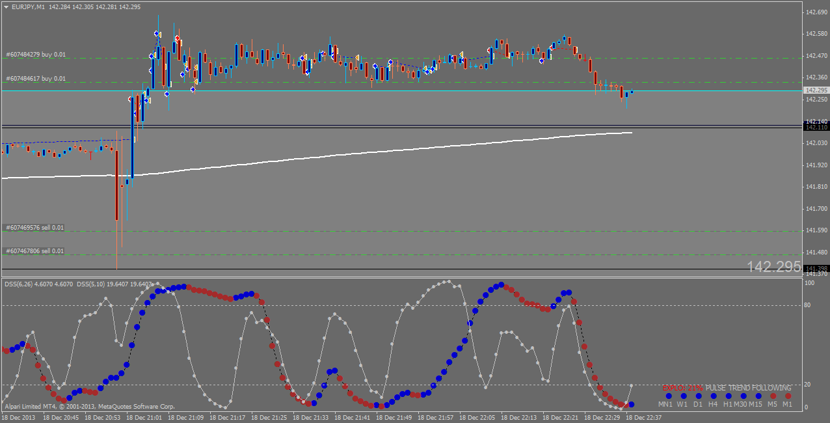Click the Alpari Limited MT4 copyright text

(x=90, y=407)
